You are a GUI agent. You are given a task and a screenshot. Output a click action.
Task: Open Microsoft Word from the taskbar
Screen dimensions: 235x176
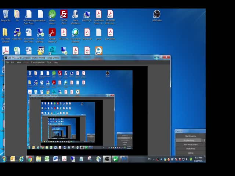(x=55, y=159)
